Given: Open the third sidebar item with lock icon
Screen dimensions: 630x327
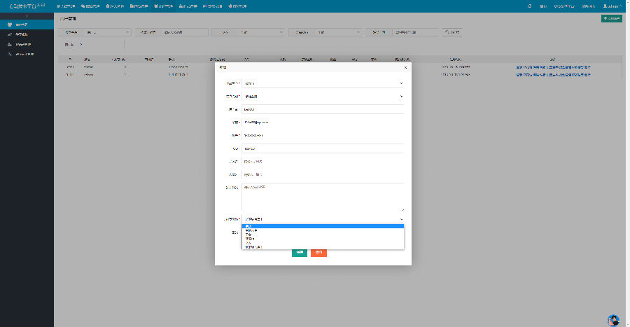Looking at the screenshot, I should pos(10,44).
